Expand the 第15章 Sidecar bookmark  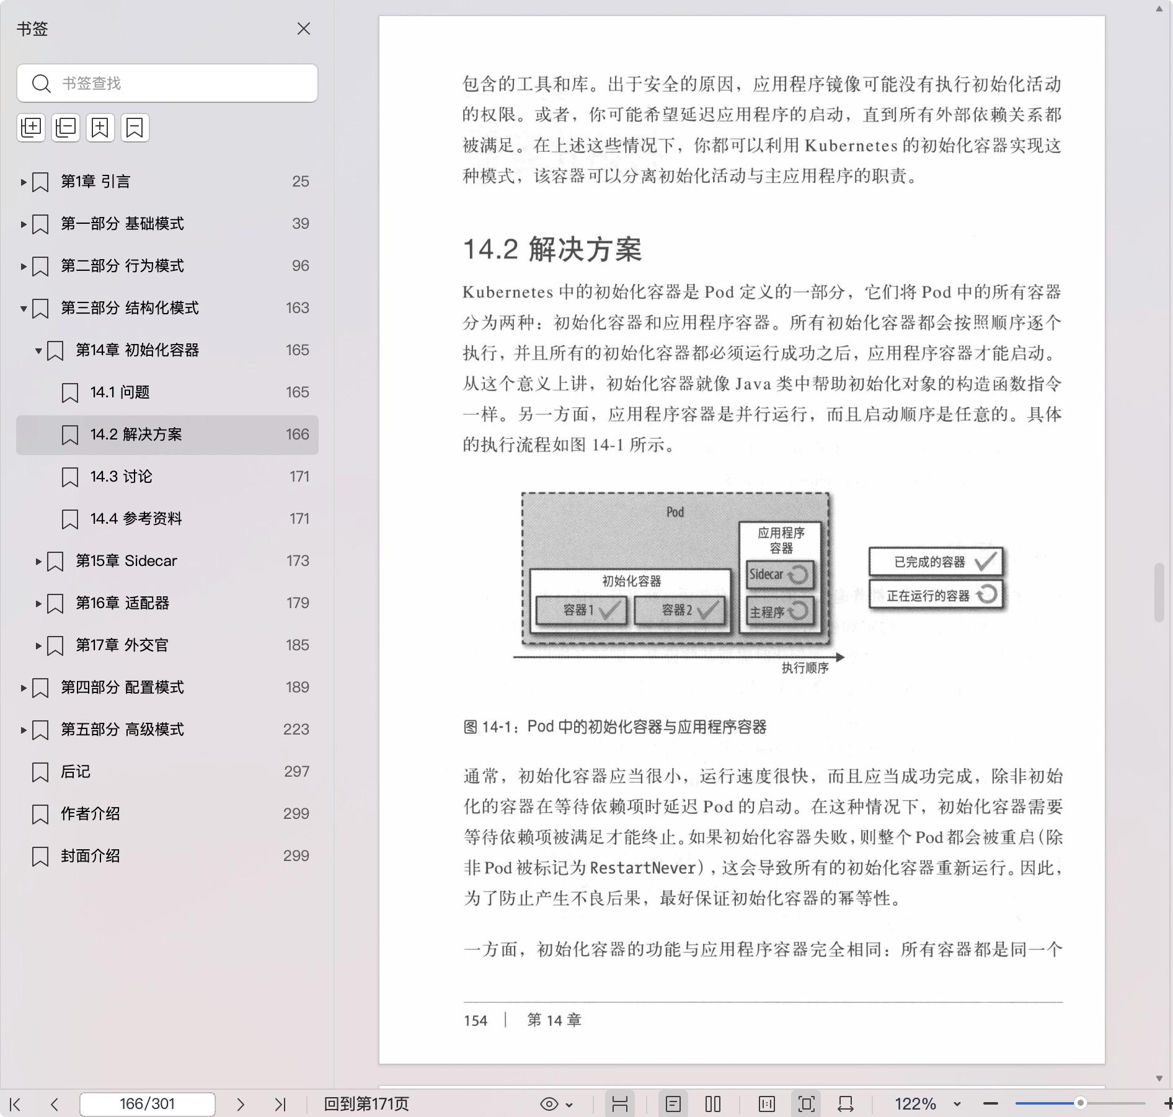coord(38,562)
